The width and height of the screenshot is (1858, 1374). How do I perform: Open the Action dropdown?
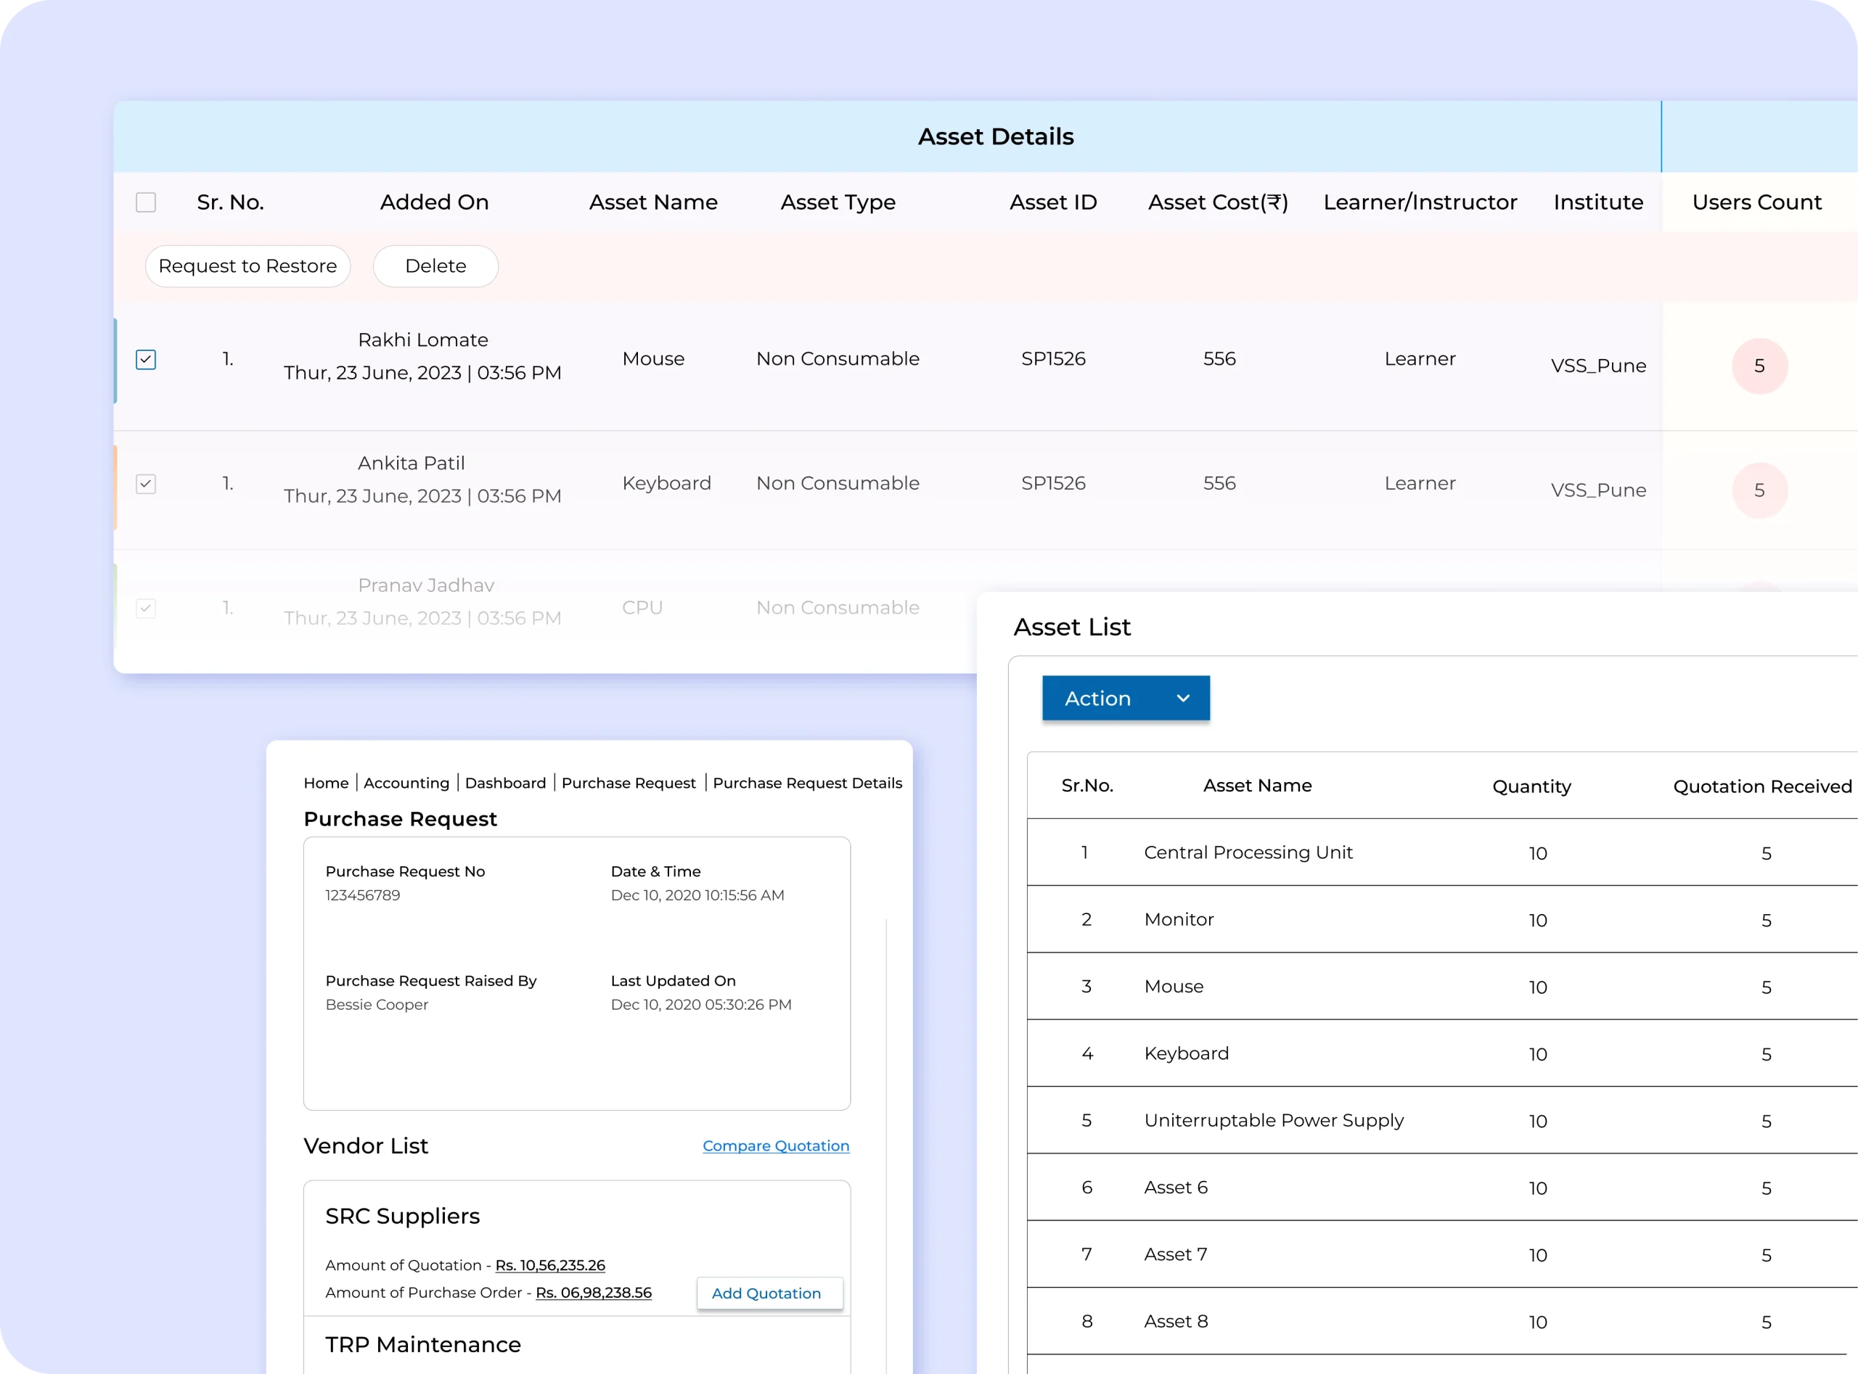1125,698
